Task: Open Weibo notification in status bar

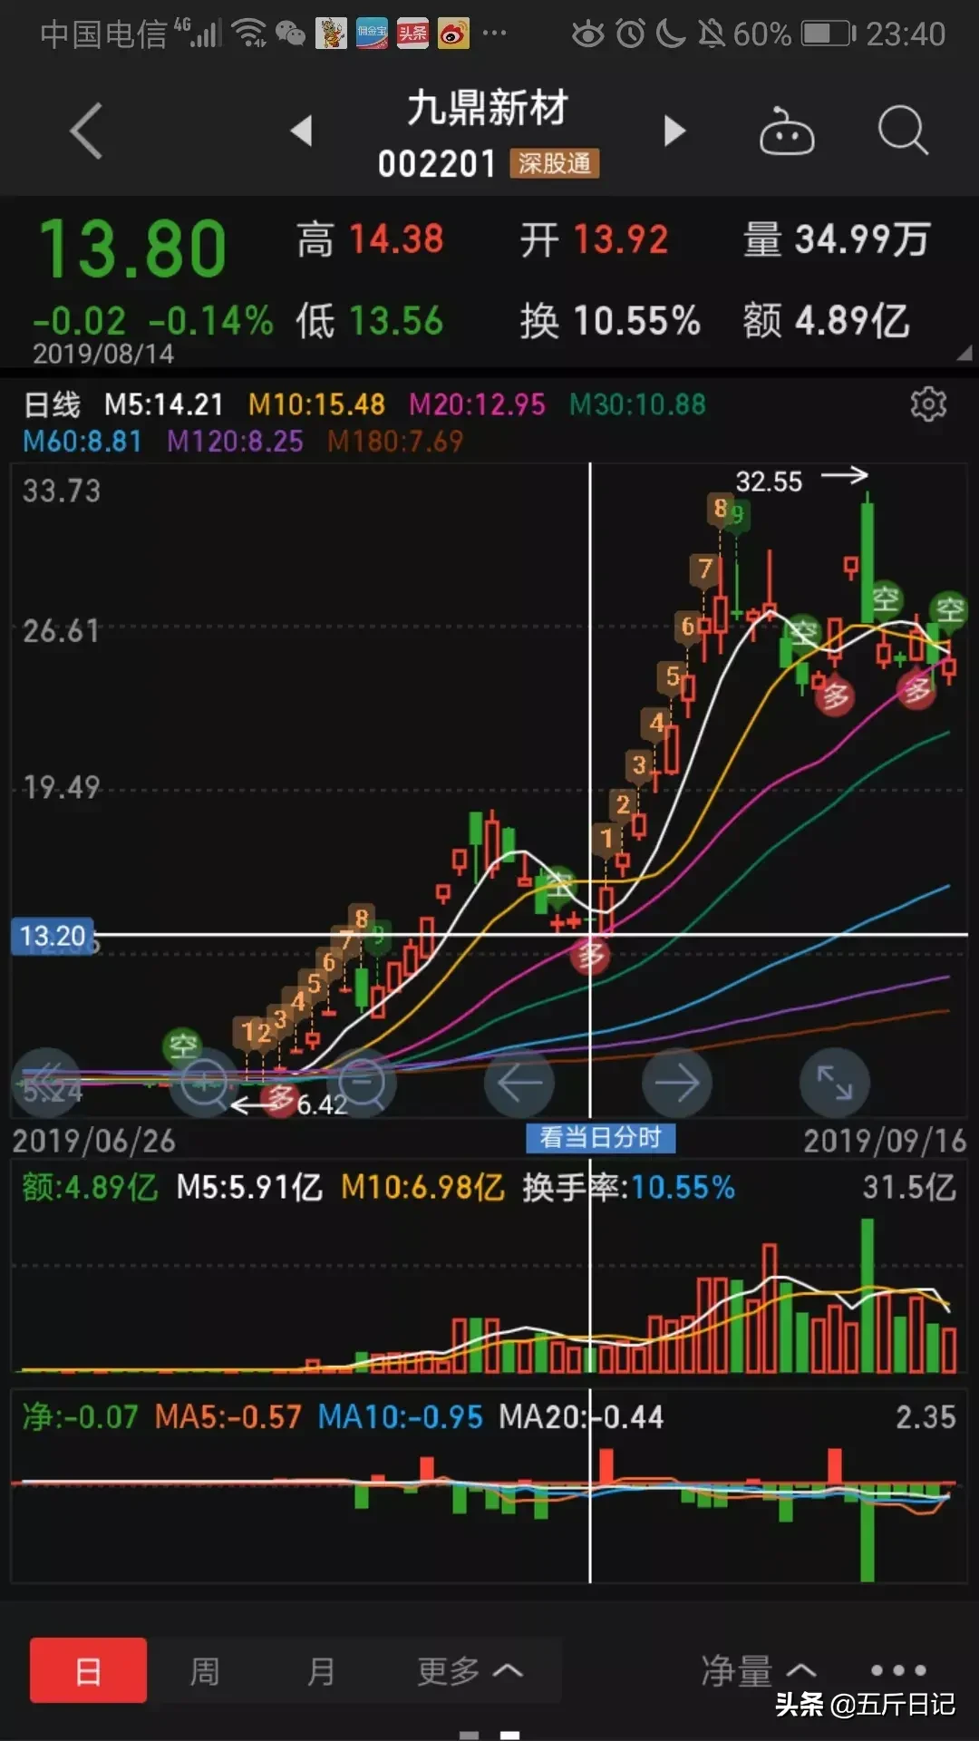Action: click(453, 34)
